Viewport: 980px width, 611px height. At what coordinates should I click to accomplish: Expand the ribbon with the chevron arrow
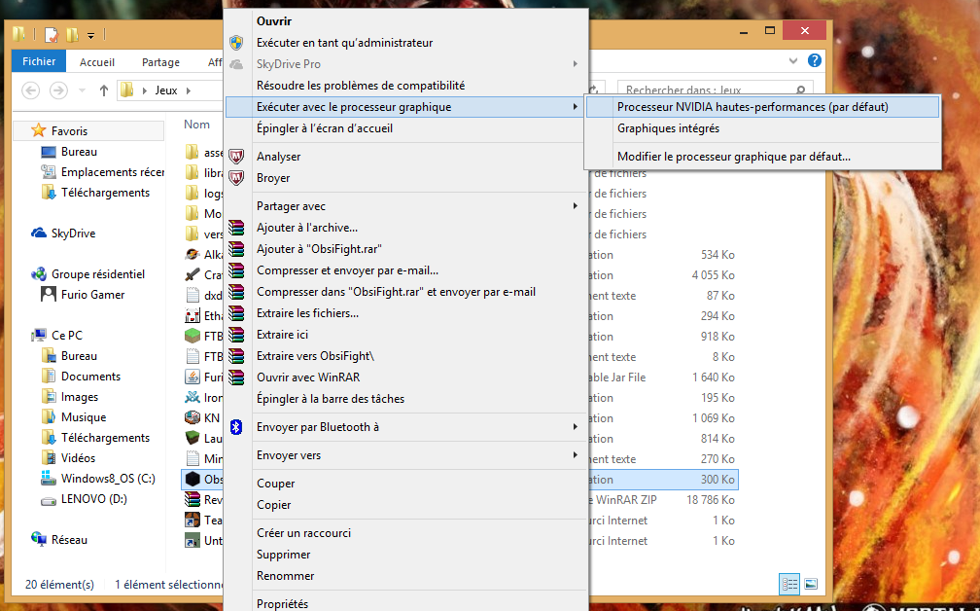793,60
